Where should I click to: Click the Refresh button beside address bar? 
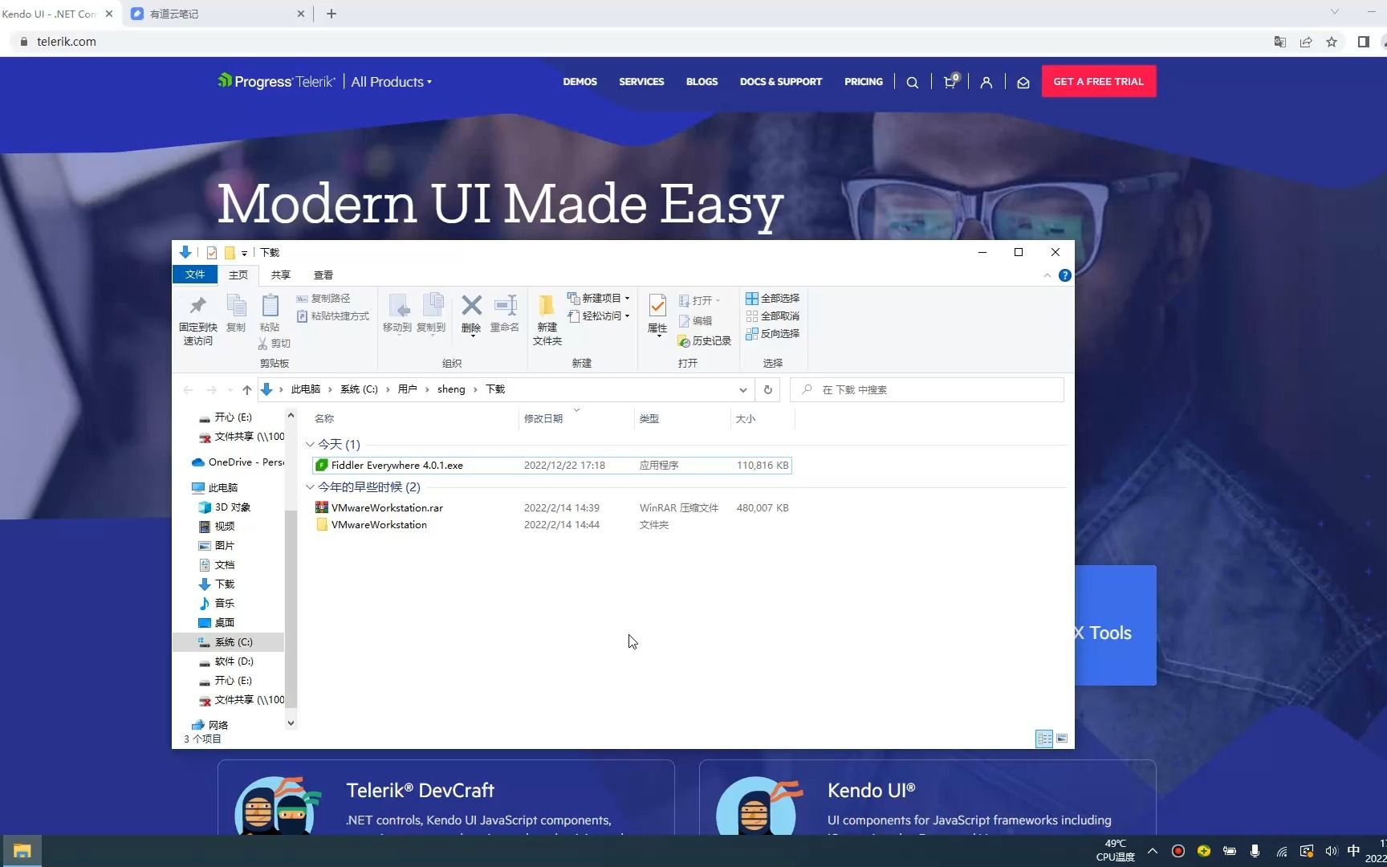(x=768, y=389)
